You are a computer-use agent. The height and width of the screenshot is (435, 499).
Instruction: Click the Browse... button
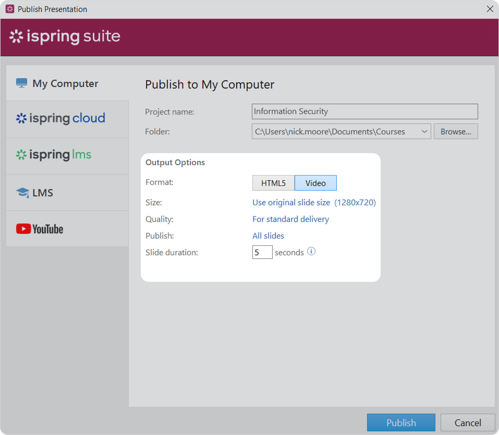pyautogui.click(x=455, y=132)
